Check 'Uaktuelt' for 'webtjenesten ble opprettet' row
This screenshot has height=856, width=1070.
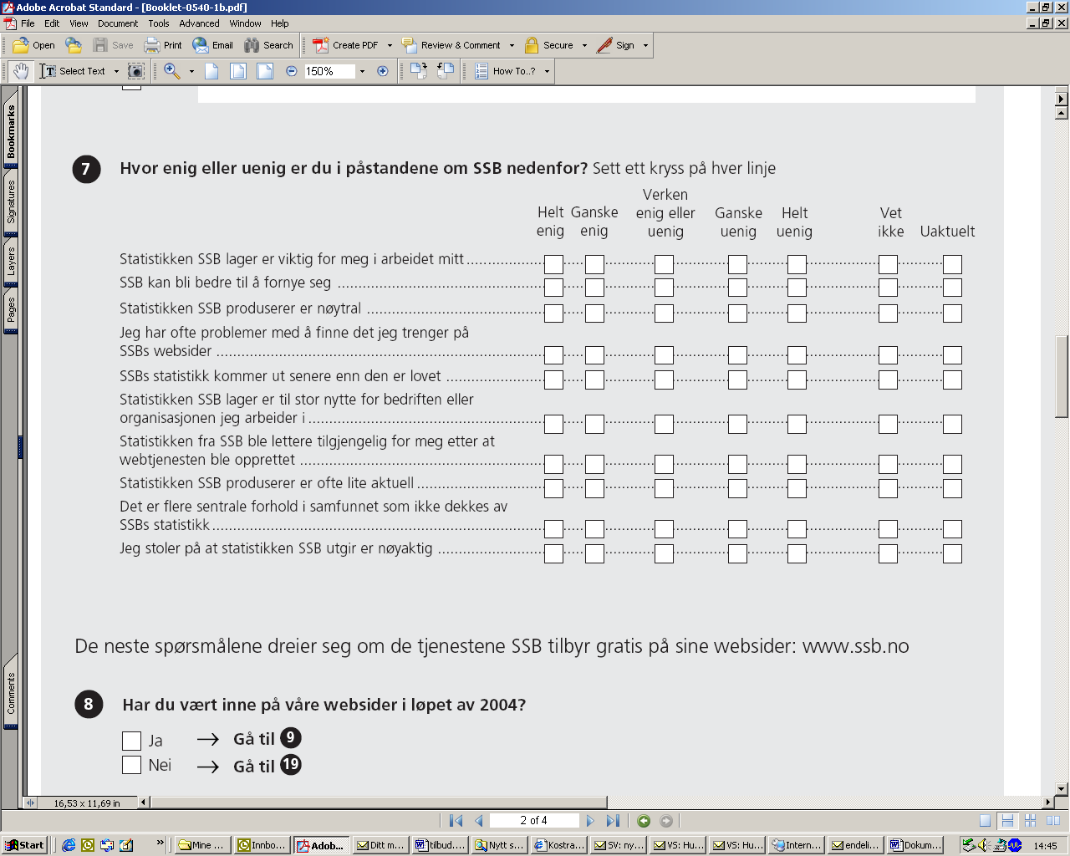point(952,464)
